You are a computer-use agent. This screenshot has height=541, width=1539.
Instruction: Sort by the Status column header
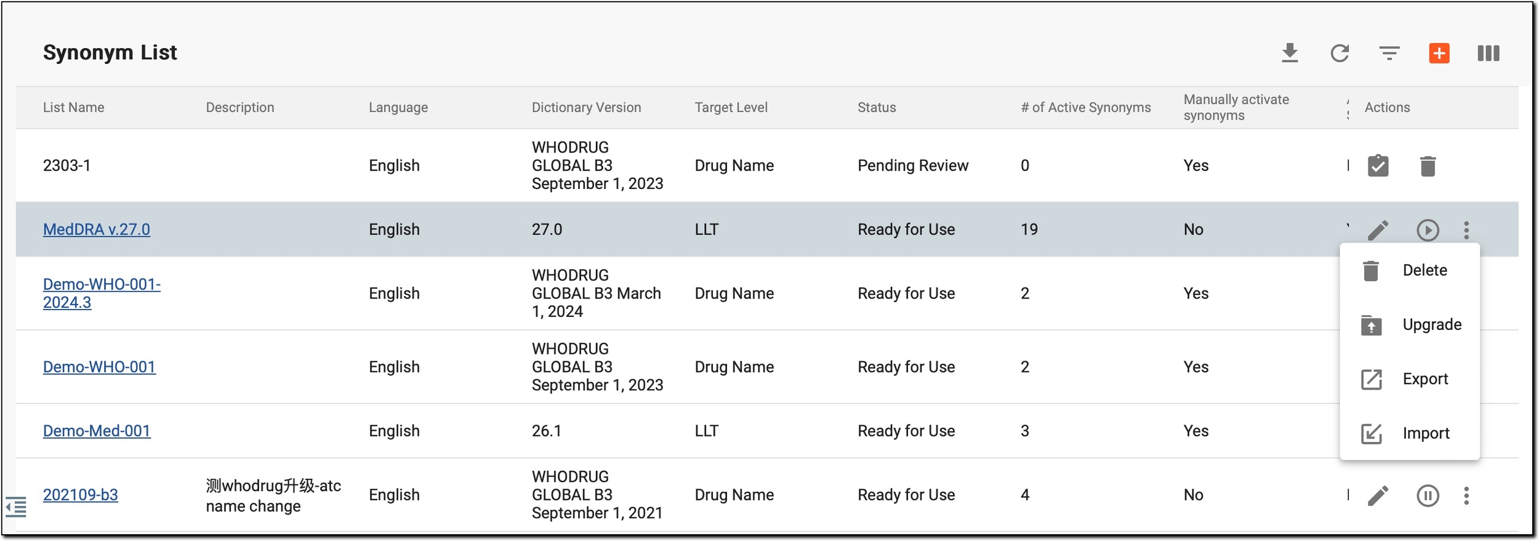pyautogui.click(x=877, y=108)
